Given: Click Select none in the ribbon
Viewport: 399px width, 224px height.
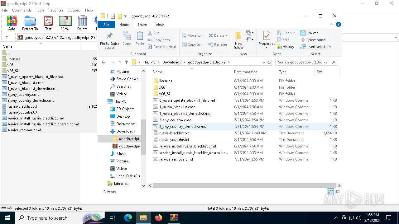Looking at the screenshot, I should pyautogui.click(x=313, y=40).
